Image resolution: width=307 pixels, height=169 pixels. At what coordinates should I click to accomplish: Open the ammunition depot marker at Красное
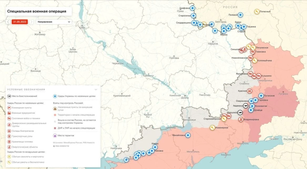point(250,91)
